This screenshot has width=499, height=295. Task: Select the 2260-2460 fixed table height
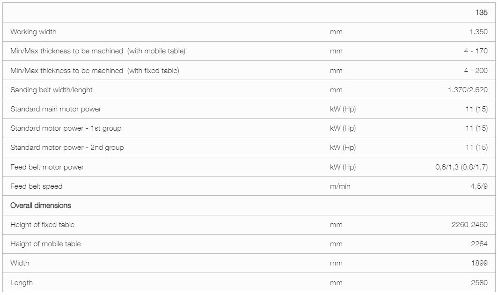[470, 225]
